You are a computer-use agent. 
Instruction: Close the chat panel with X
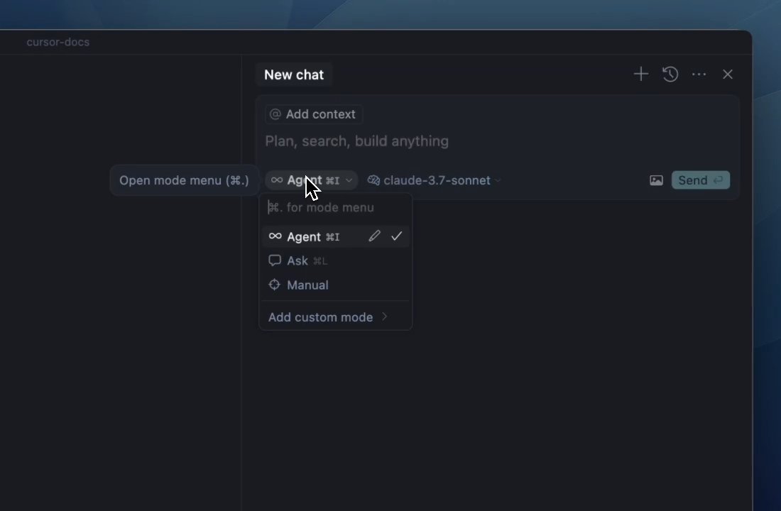coord(728,75)
